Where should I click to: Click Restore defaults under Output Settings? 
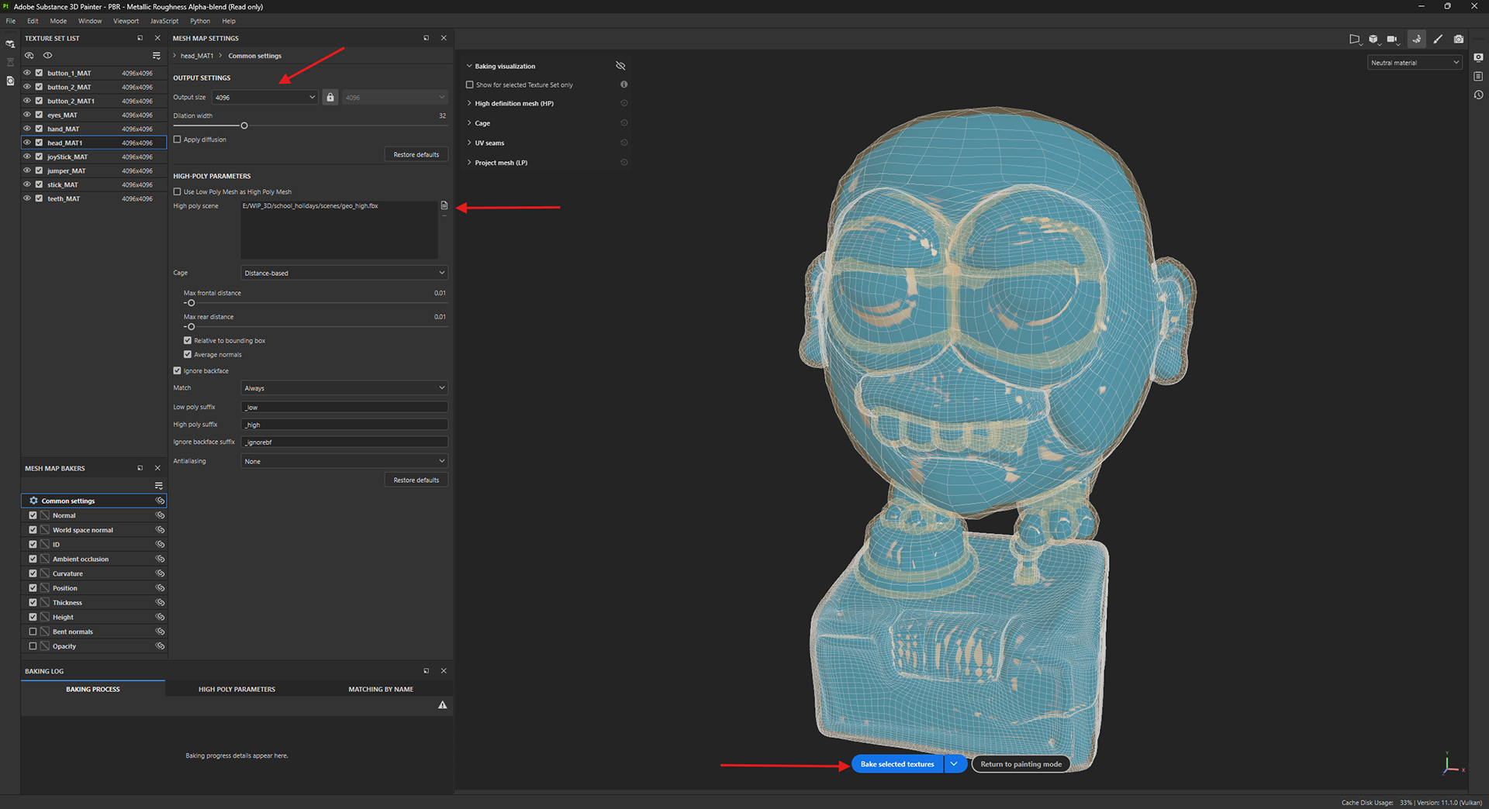(416, 154)
